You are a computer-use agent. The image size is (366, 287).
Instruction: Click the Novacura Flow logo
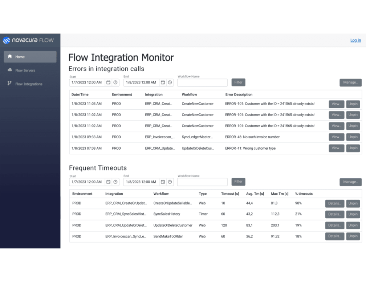coord(28,40)
